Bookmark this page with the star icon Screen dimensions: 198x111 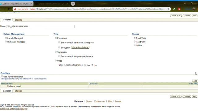[168, 9]
